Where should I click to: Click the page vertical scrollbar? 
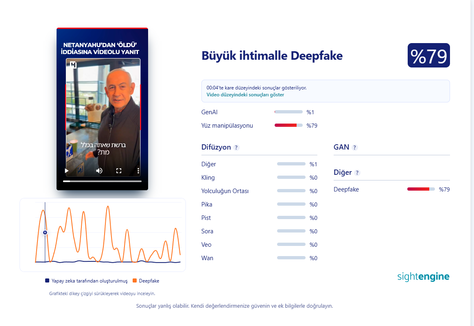tap(472, 163)
